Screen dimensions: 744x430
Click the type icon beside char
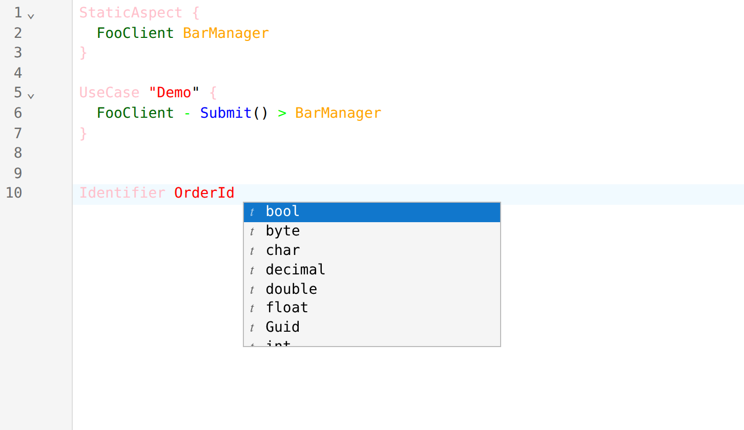click(252, 251)
